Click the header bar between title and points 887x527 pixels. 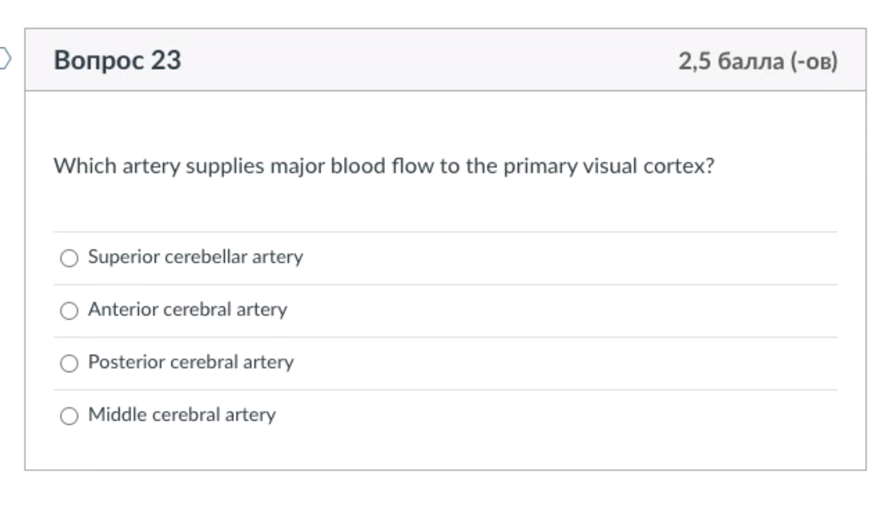pos(426,60)
